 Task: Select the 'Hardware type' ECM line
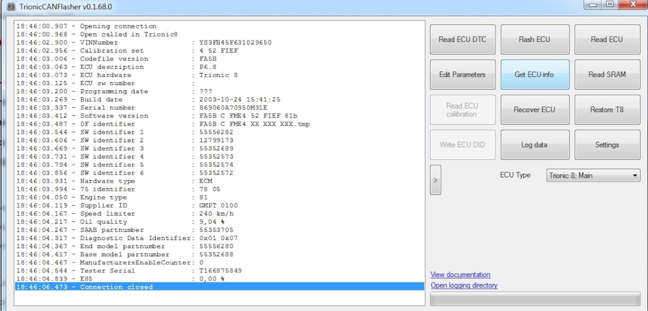(219, 181)
